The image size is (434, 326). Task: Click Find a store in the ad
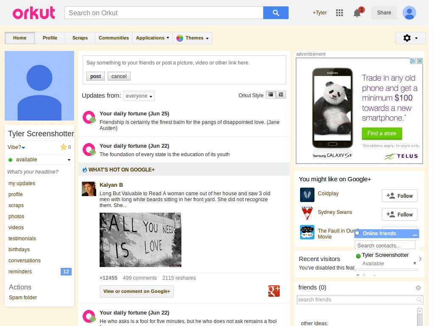[x=382, y=133]
